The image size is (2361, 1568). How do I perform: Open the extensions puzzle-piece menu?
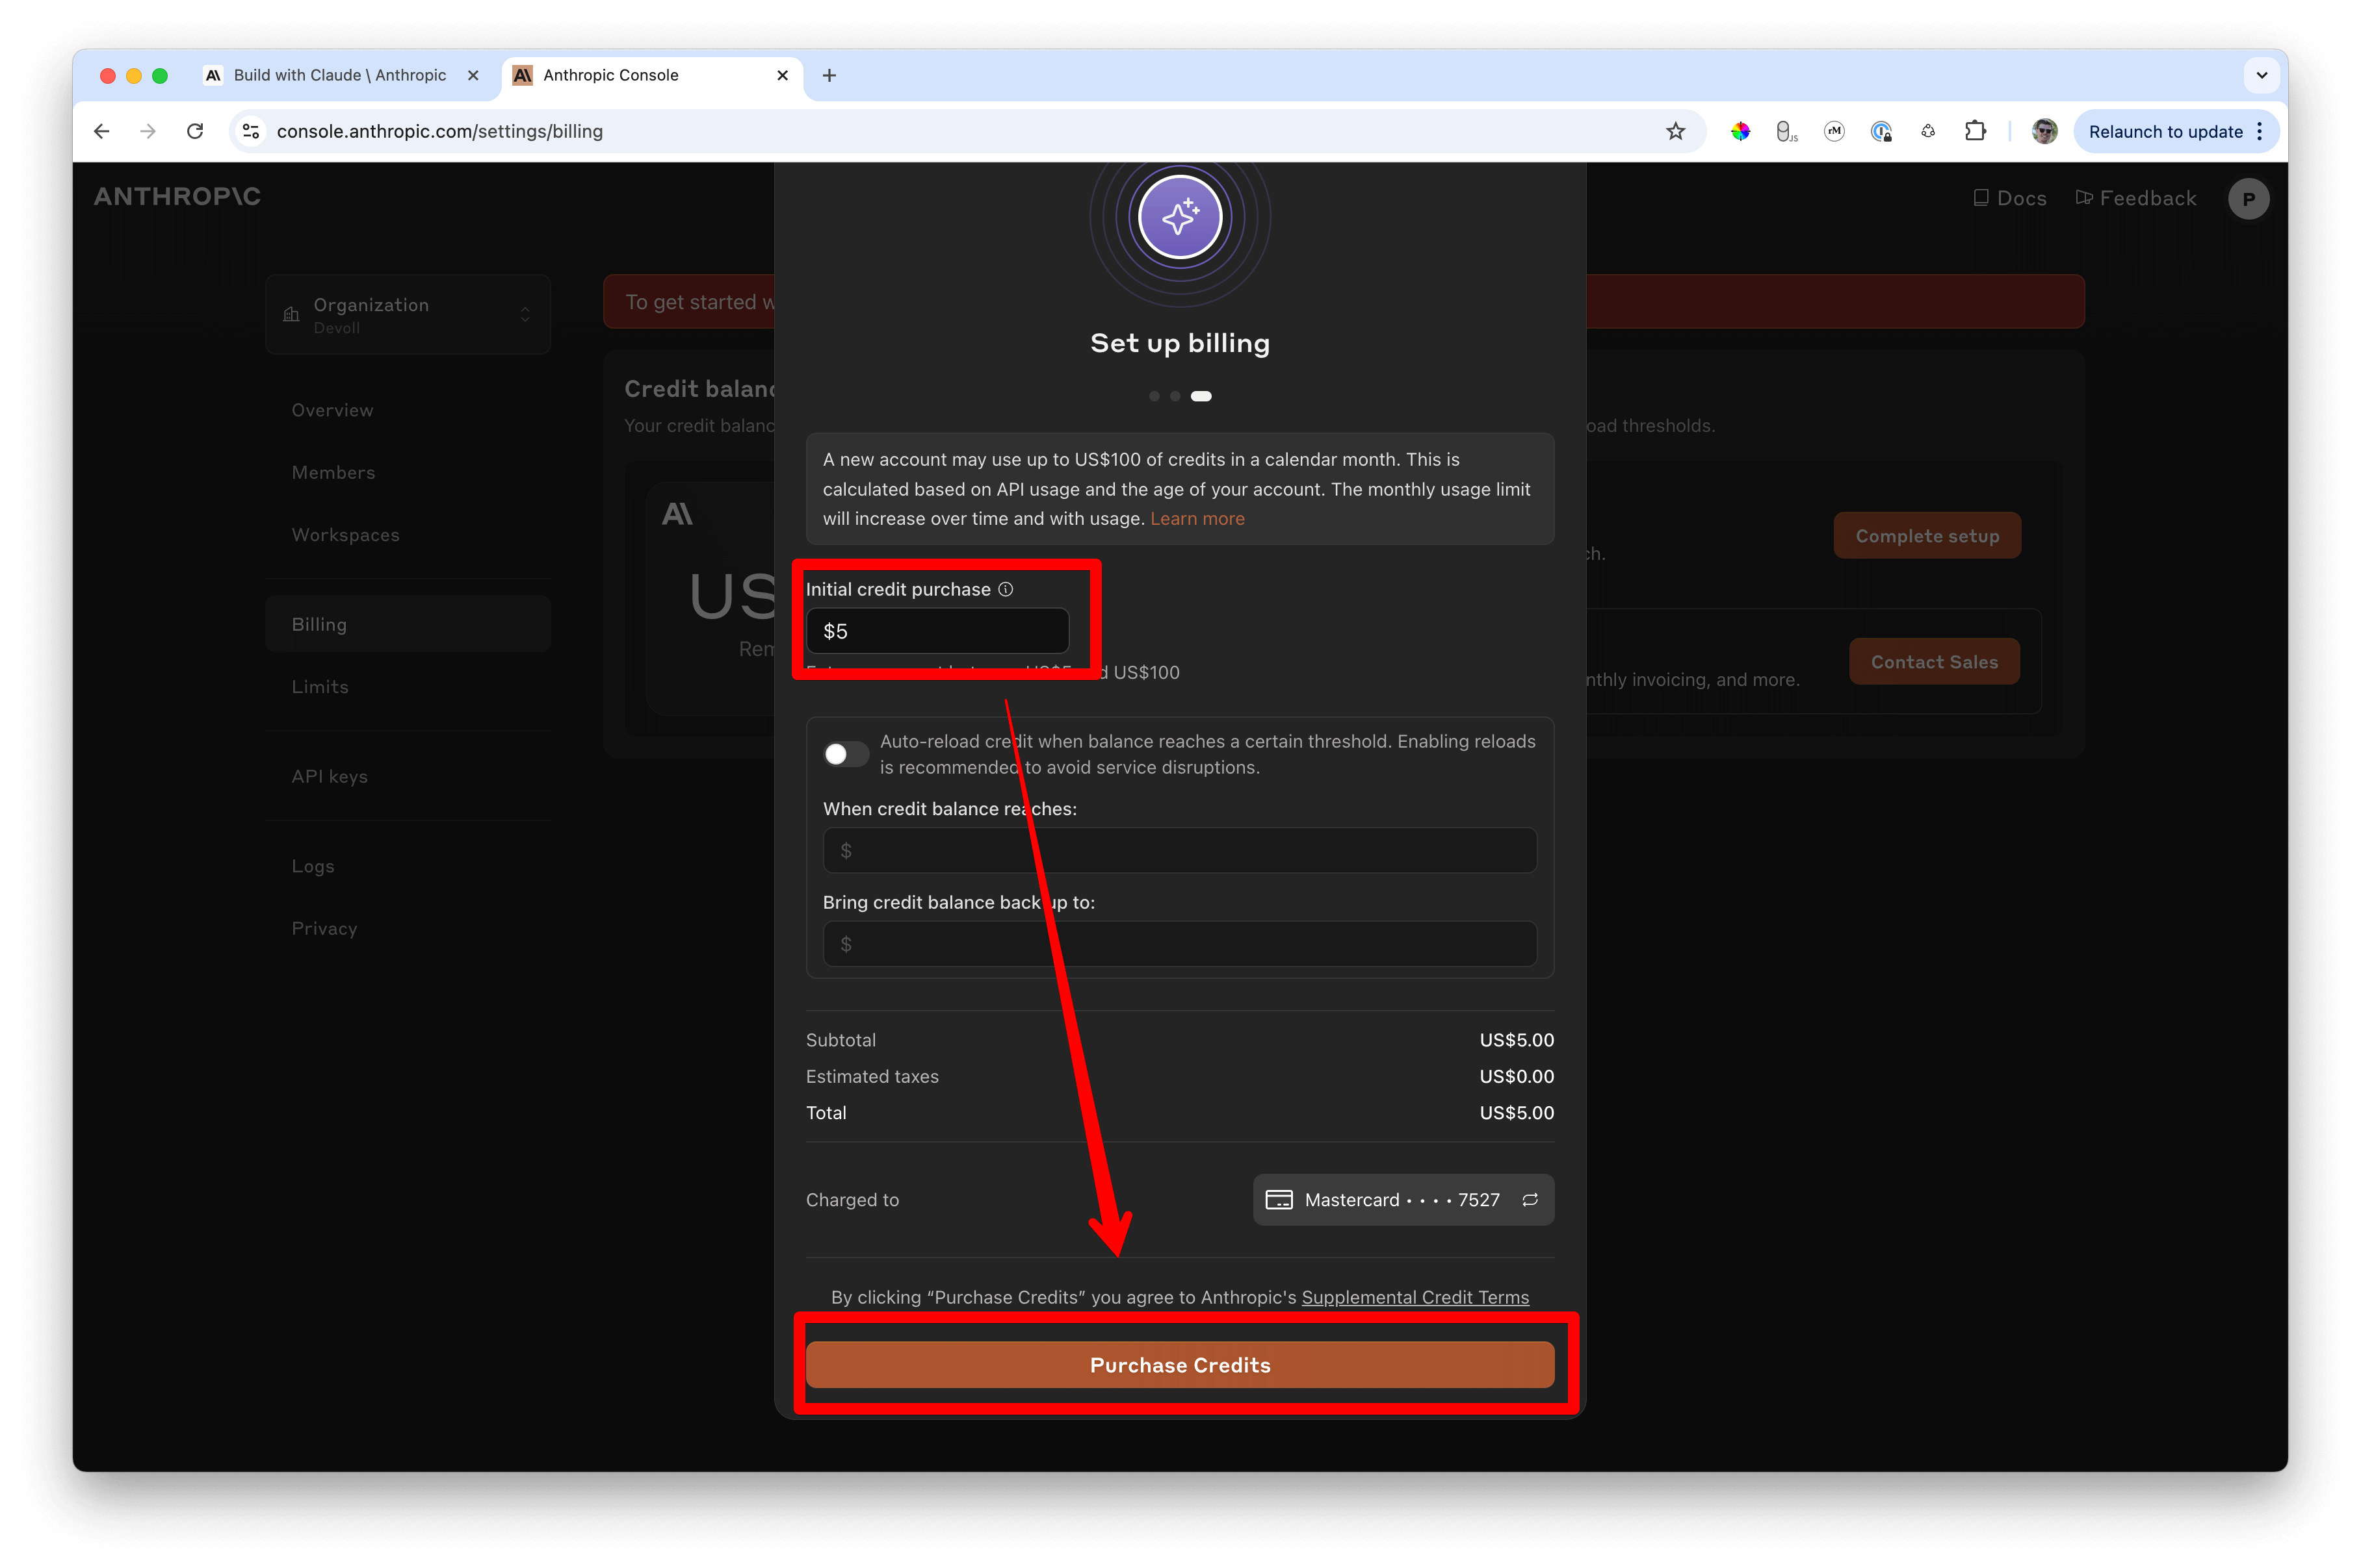(1975, 131)
